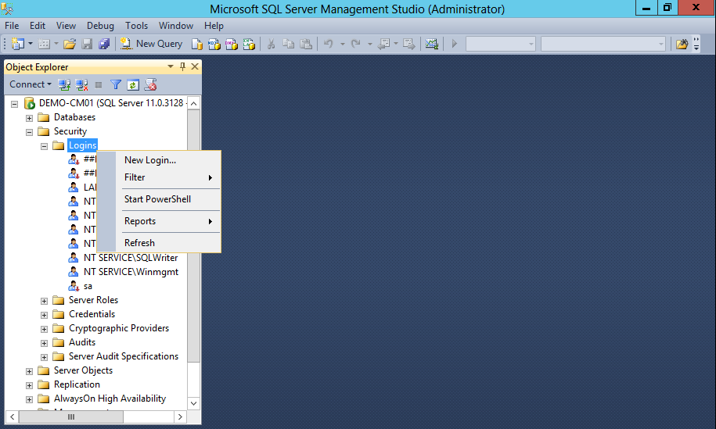Toggle the Object Explorer auto-hide pin
The image size is (716, 429).
coord(183,67)
